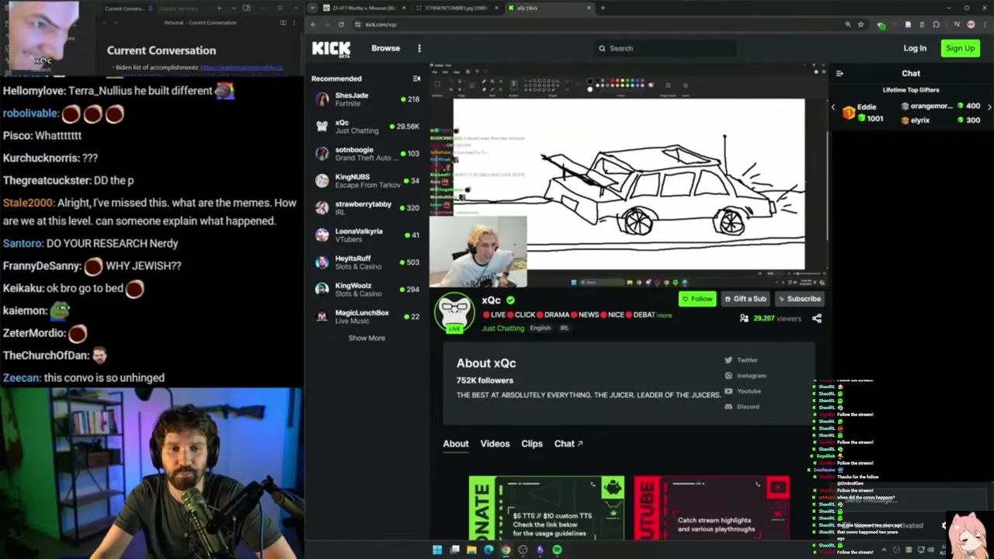Open the Windows Start menu
994x559 pixels.
point(437,550)
